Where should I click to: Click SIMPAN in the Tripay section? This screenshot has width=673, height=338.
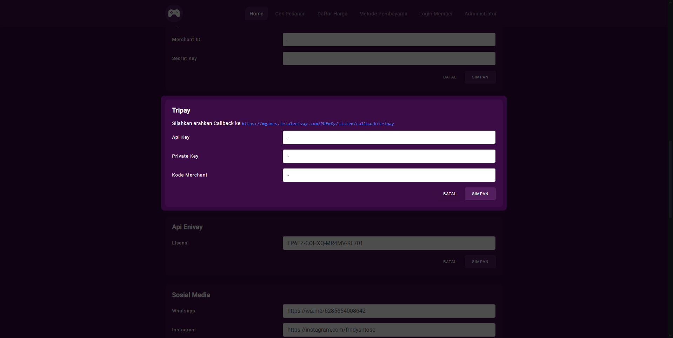pos(480,194)
